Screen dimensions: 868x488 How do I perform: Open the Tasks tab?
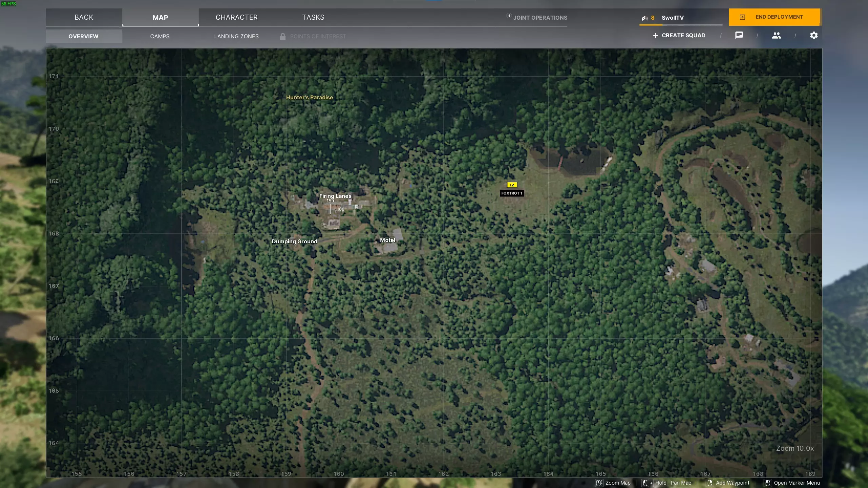(x=313, y=17)
